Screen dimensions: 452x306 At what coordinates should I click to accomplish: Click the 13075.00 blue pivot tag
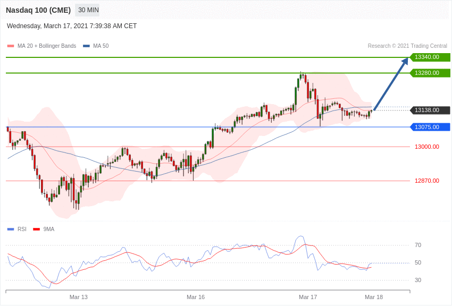pos(430,127)
